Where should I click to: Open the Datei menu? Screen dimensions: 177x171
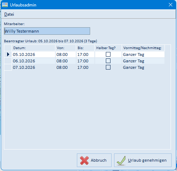point(9,14)
